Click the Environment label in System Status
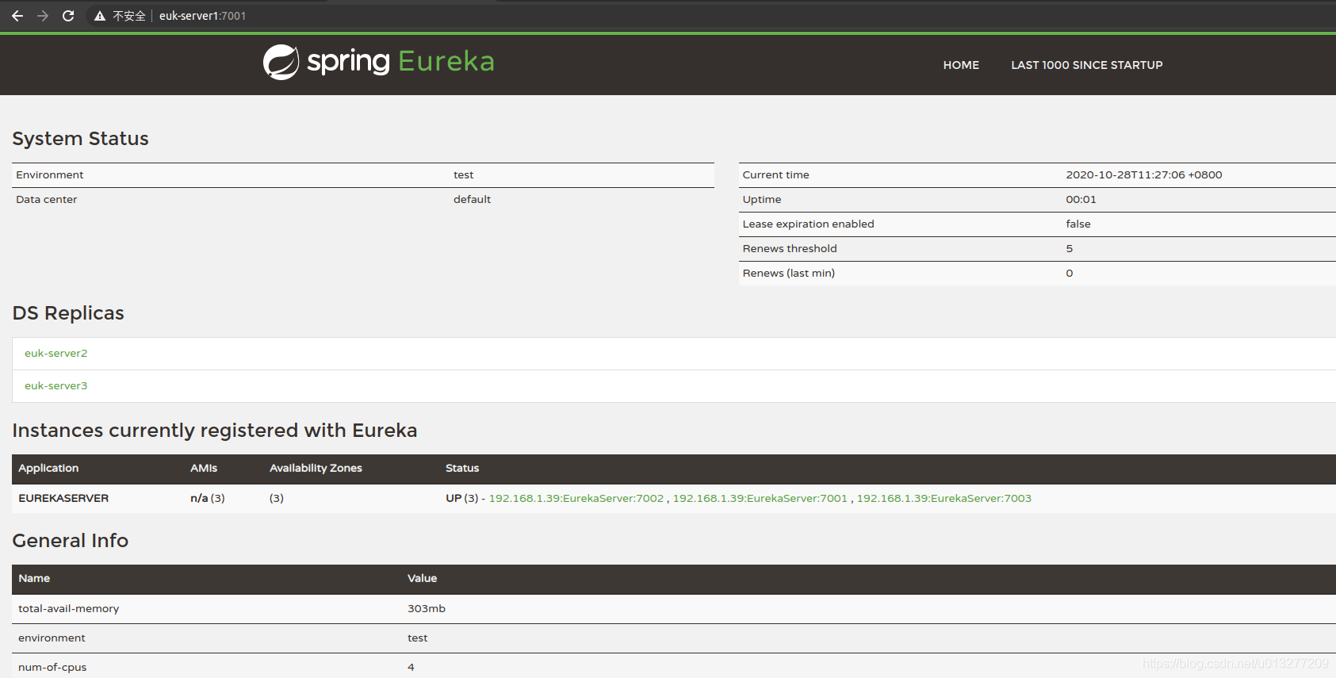 click(x=49, y=175)
